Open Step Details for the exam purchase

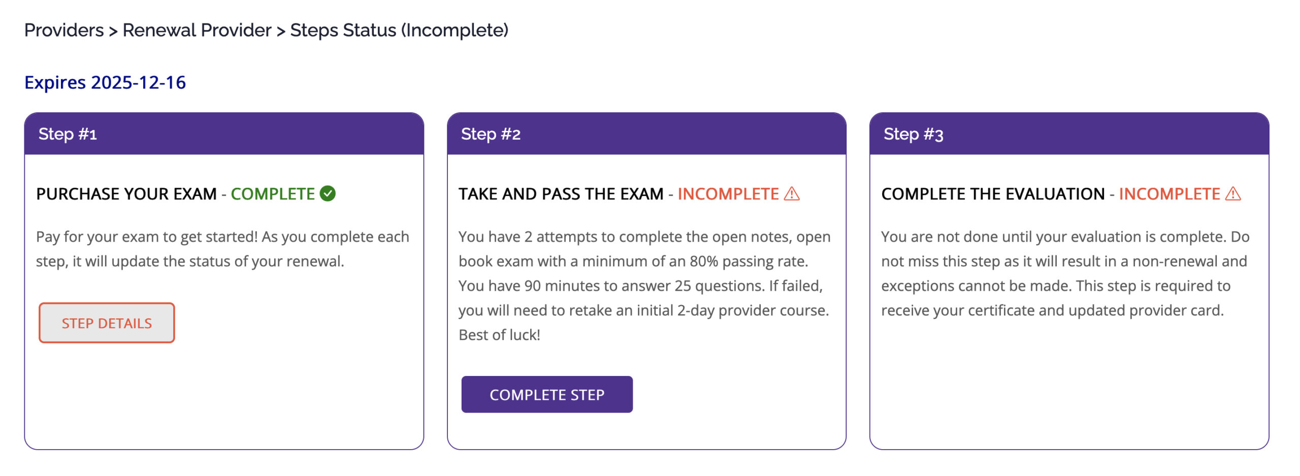[107, 323]
